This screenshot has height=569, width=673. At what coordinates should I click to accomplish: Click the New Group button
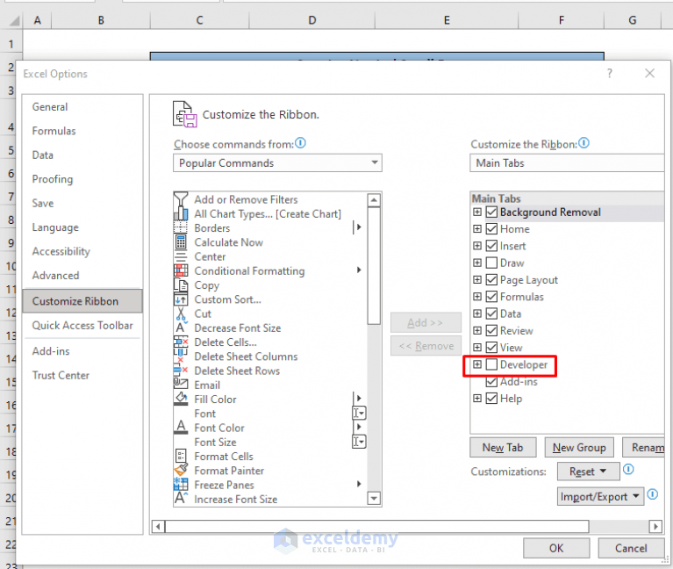[579, 448]
